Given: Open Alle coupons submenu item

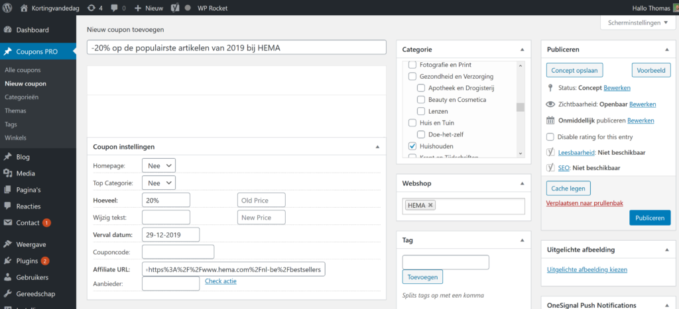Looking at the screenshot, I should 23,70.
